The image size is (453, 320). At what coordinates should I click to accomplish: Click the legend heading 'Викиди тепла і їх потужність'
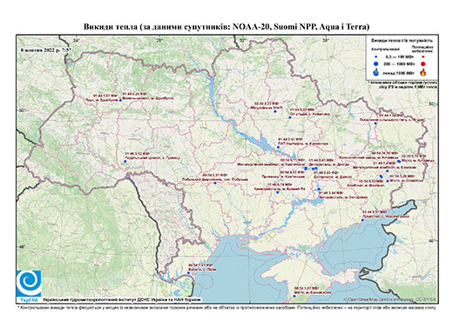(402, 41)
